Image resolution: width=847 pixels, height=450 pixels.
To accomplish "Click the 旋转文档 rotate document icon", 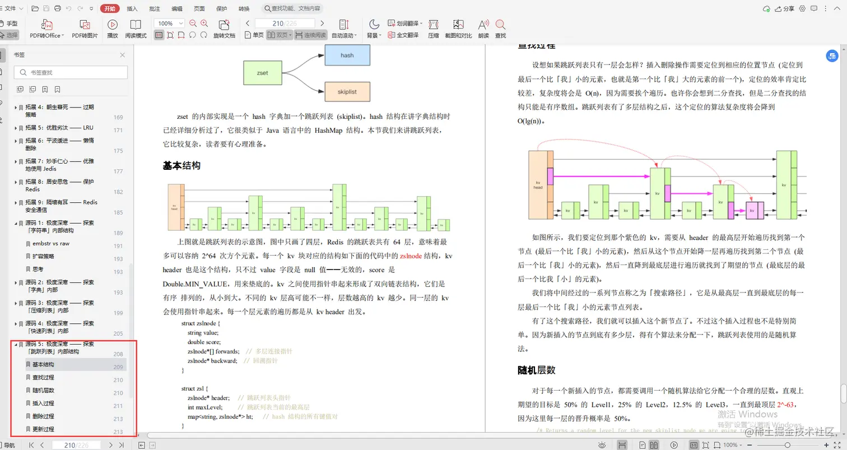I will (x=224, y=25).
